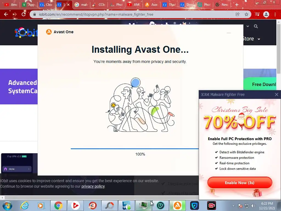Show hidden system tray icons
This screenshot has height=211, width=281.
point(233,206)
